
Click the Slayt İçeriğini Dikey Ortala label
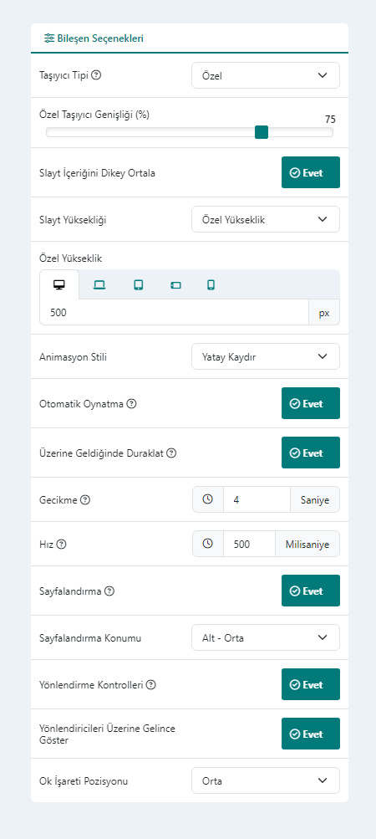click(x=98, y=173)
